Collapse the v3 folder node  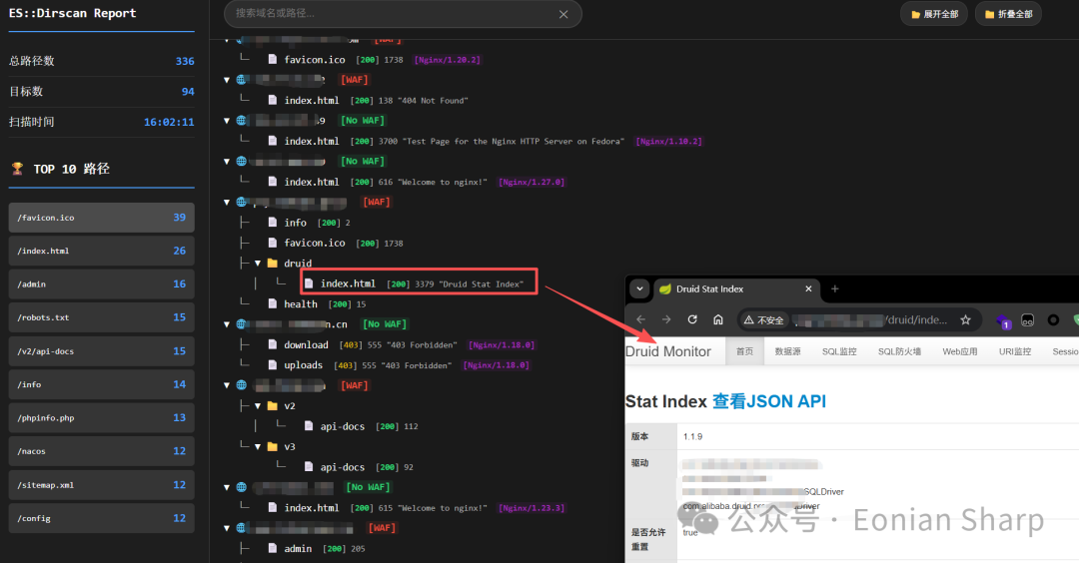[258, 447]
